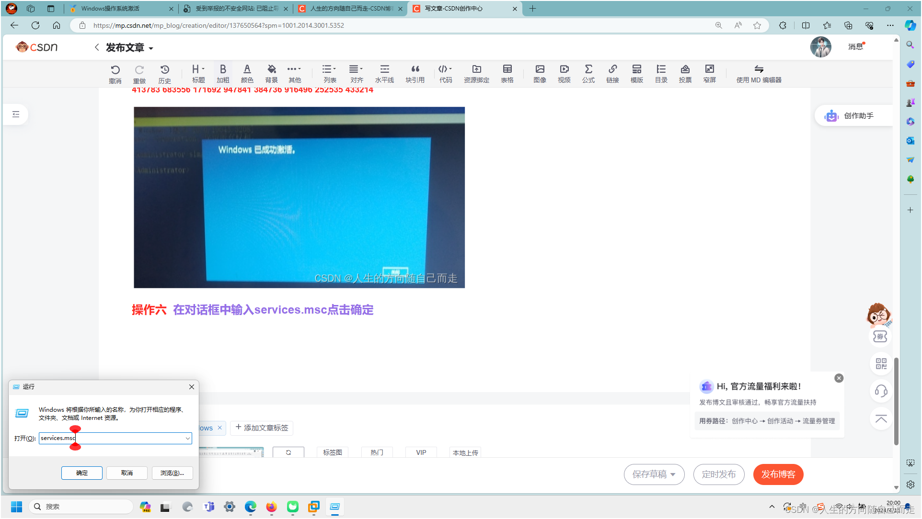
Task: Select the 本地上传 cover tab
Action: tap(465, 452)
